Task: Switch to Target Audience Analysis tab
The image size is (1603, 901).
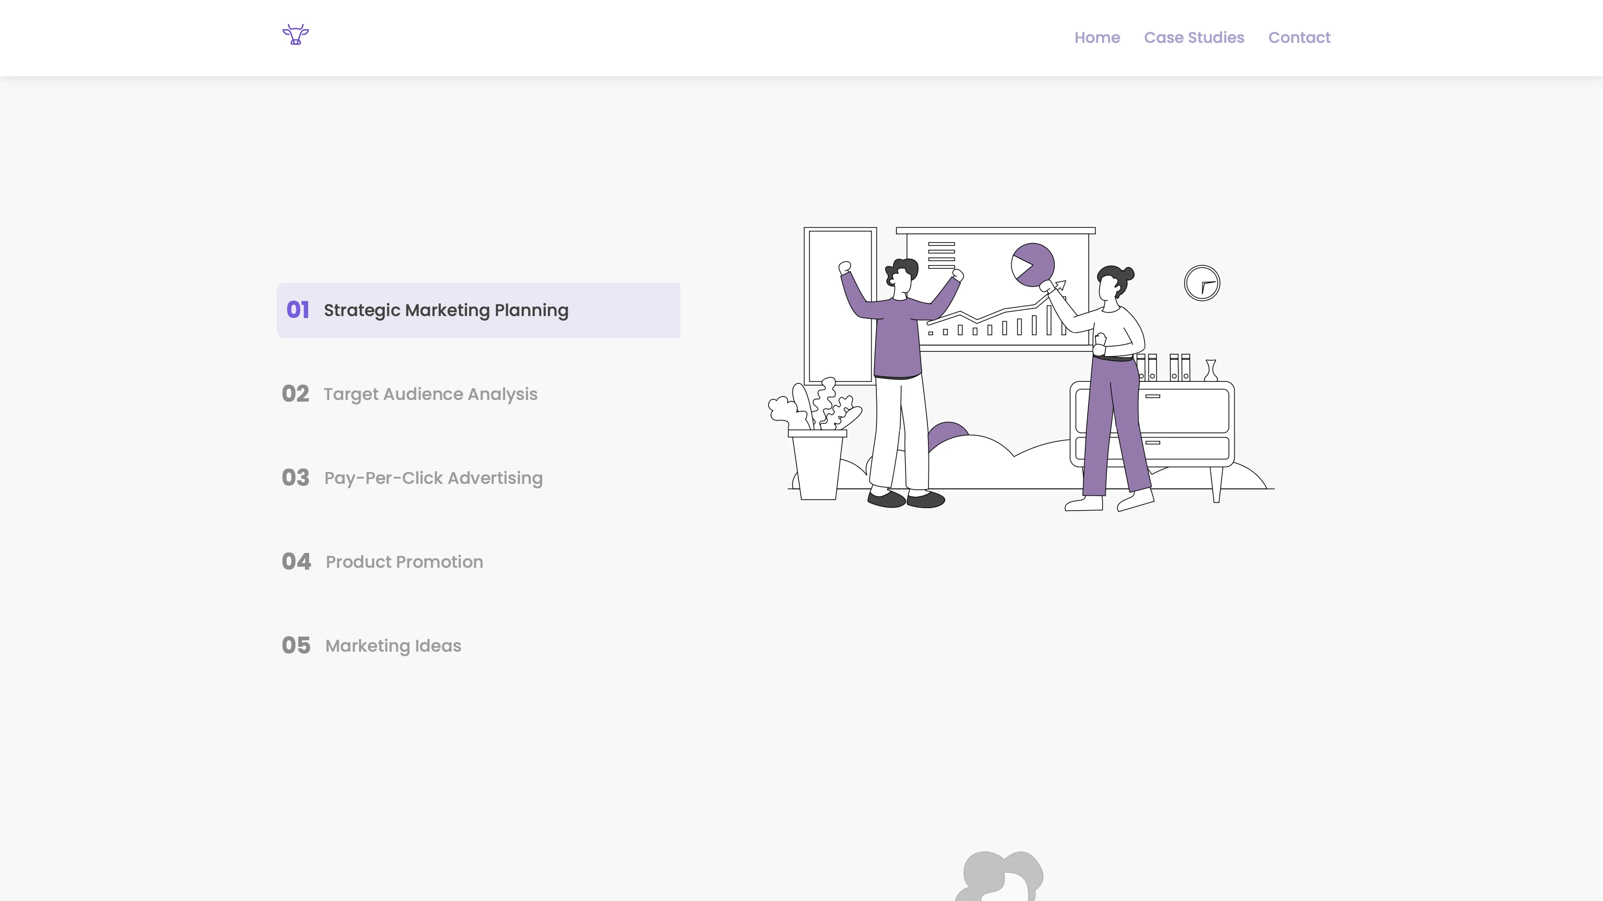Action: [x=479, y=394]
